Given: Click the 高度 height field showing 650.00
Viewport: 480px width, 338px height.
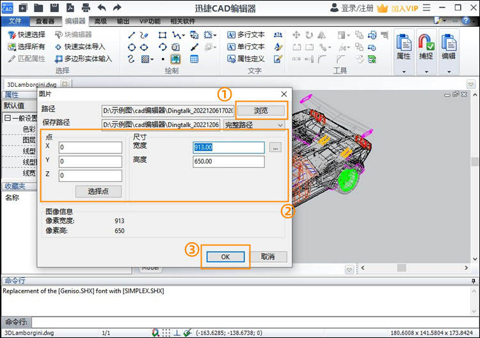Looking at the screenshot, I should pyautogui.click(x=228, y=162).
